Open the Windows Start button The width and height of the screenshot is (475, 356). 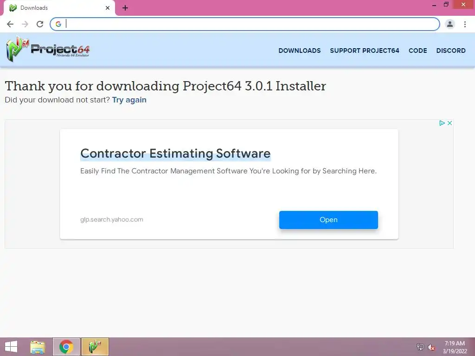[11, 347]
